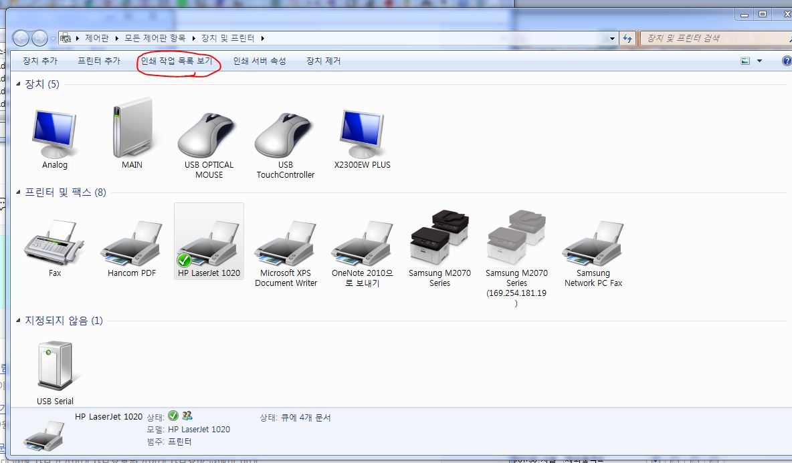792x463 pixels.
Task: Click 모델: HP LaserJet 1020 text
Action: pyautogui.click(x=189, y=430)
